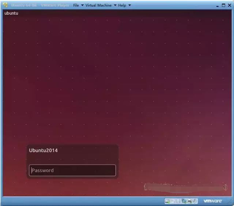Expand the Virtual Machine dropdown arrow
The height and width of the screenshot is (206, 234).
[x=115, y=5]
